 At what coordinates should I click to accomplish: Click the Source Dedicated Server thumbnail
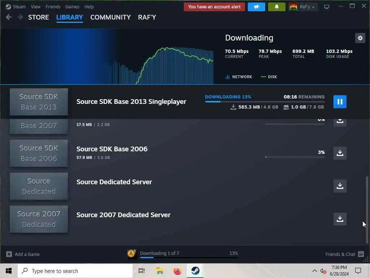click(39, 186)
